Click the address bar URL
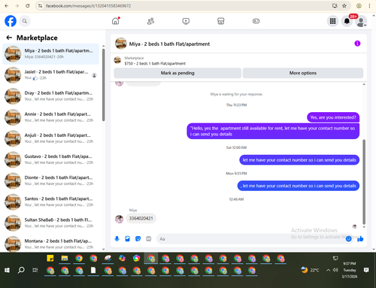Viewport: 376px width, 288px height. (88, 6)
